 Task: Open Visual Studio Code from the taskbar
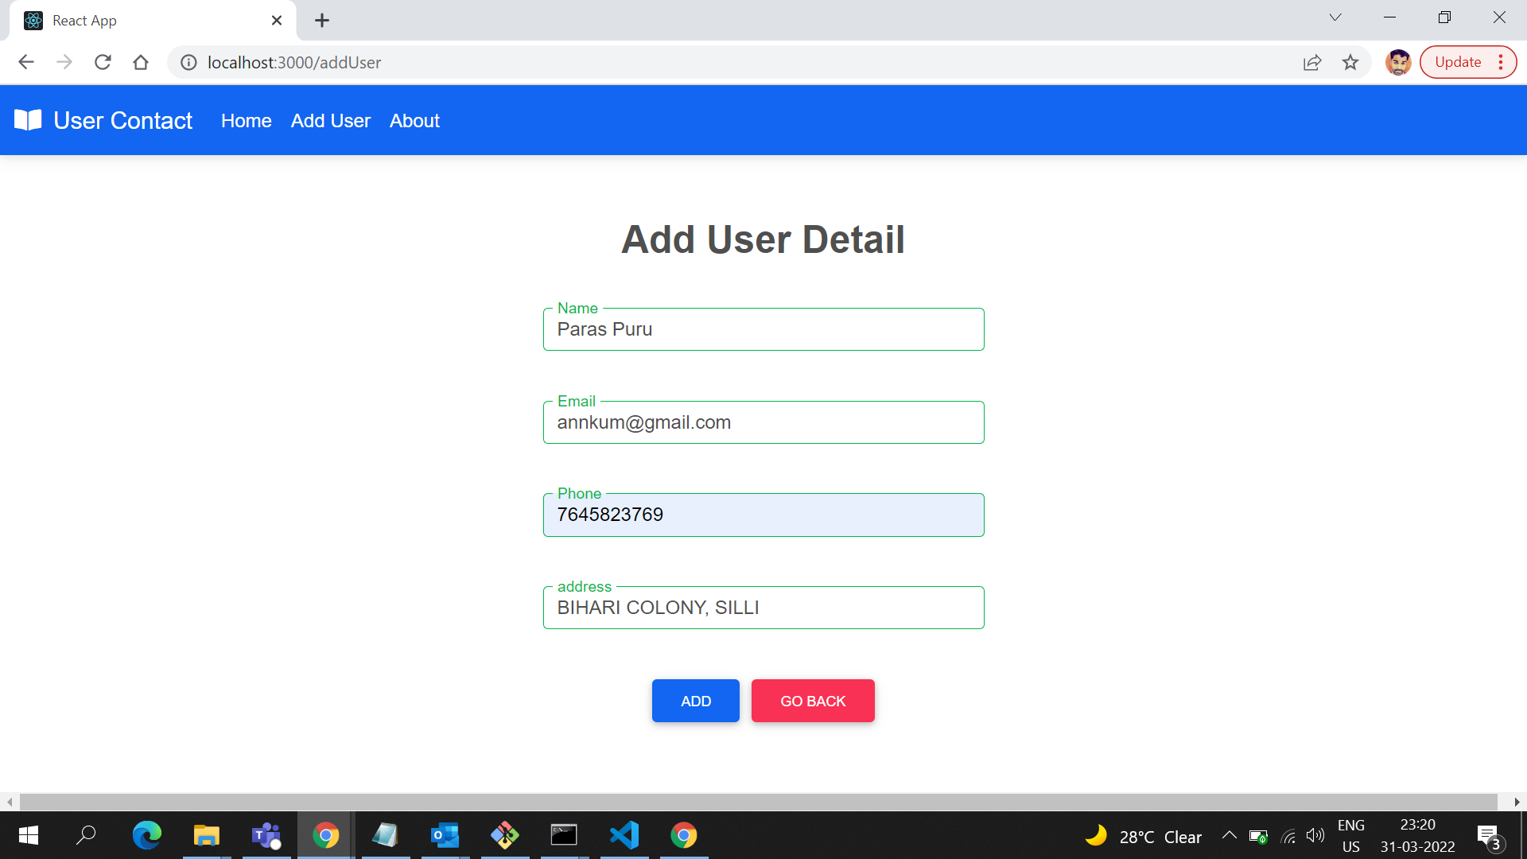click(x=624, y=835)
